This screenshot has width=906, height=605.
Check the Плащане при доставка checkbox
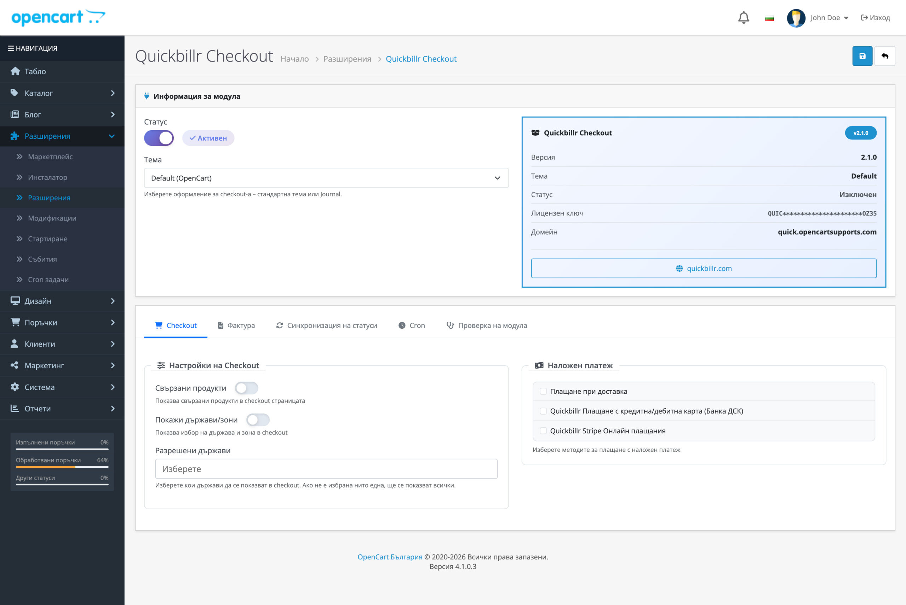coord(543,391)
